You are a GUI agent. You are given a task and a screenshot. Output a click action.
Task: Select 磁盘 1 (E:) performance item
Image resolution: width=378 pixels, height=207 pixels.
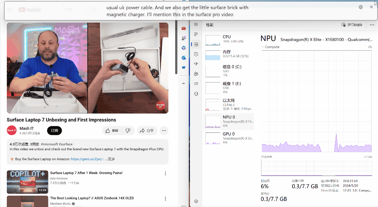point(229,88)
